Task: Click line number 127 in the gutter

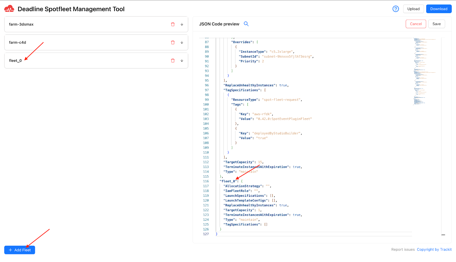Action: (x=206, y=234)
